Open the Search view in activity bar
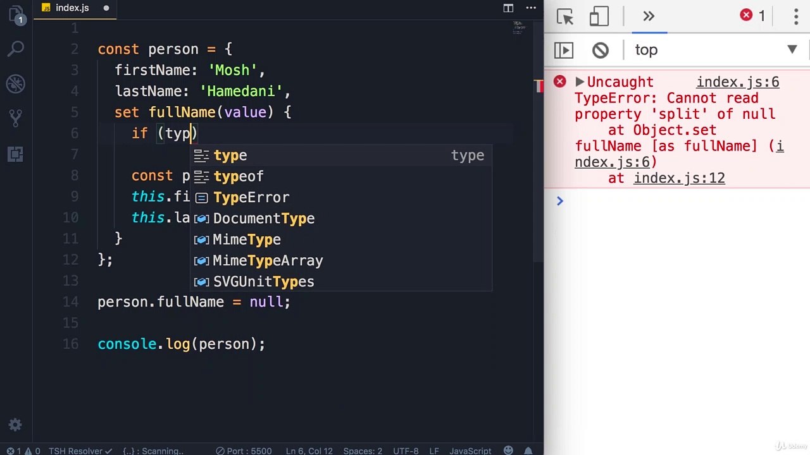The height and width of the screenshot is (455, 810). pyautogui.click(x=16, y=49)
